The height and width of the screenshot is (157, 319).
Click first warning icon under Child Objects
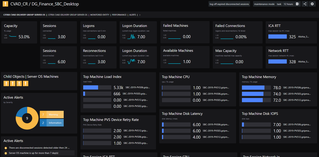pyautogui.click(x=6, y=84)
